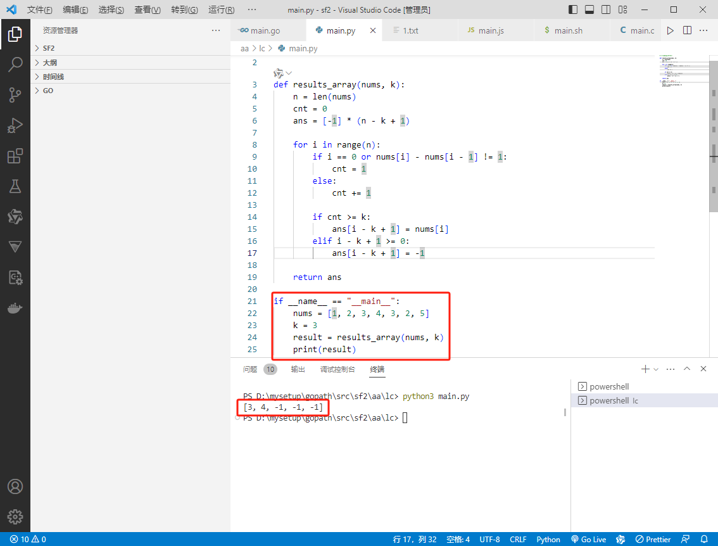This screenshot has height=546, width=718.
Task: Open Customize Layout icon
Action: point(622,10)
